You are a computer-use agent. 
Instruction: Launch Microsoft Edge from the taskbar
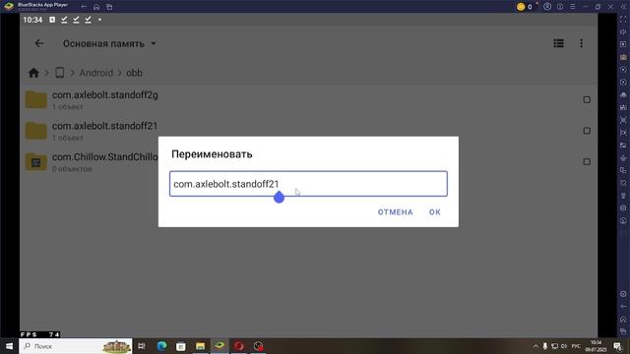click(161, 346)
